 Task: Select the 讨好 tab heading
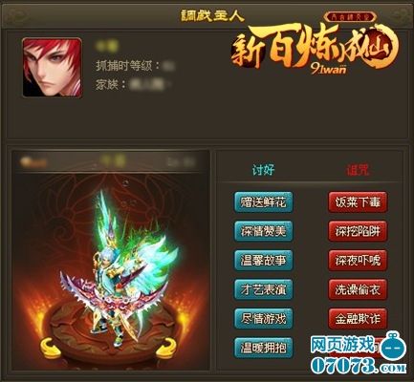(263, 170)
